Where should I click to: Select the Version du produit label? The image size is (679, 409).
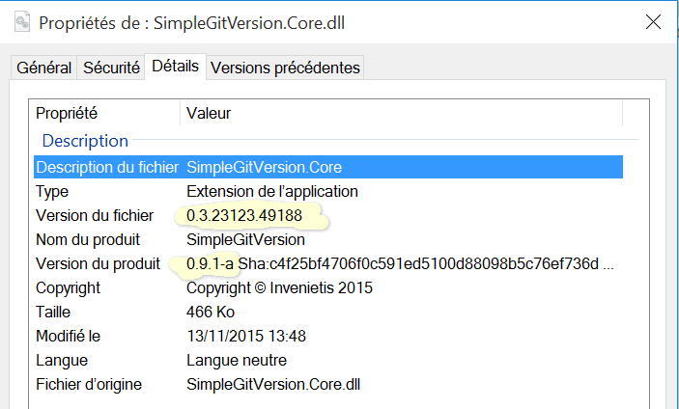[98, 263]
